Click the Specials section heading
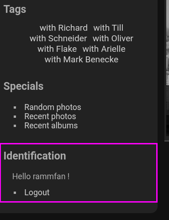The width and height of the screenshot is (169, 220). [23, 86]
